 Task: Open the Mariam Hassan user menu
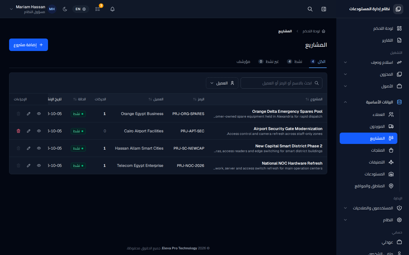click(x=33, y=9)
